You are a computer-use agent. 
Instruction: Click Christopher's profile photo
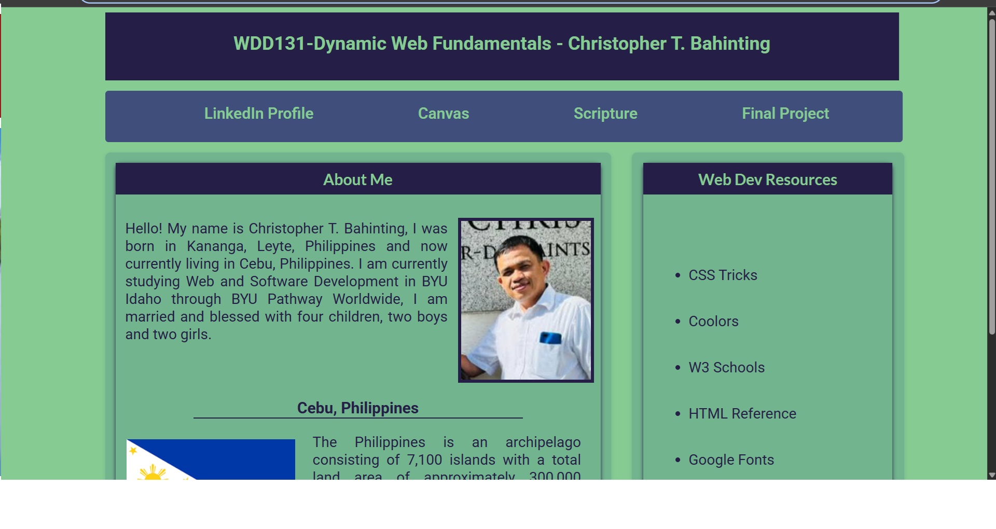coord(526,300)
